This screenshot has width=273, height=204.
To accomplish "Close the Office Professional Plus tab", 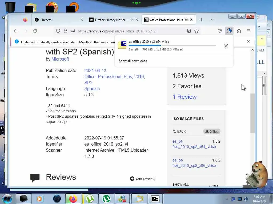I will [191, 20].
